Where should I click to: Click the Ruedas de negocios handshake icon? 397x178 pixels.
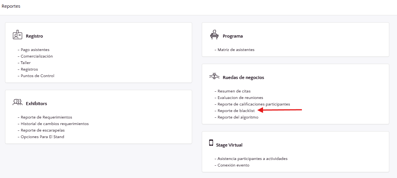pyautogui.click(x=214, y=76)
